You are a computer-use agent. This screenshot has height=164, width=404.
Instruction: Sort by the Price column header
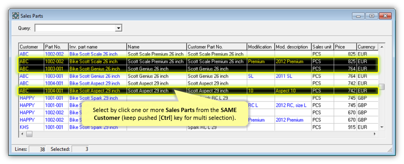345,47
